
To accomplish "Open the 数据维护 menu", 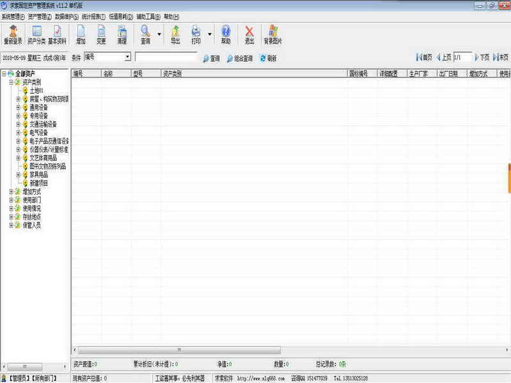I will (x=67, y=17).
